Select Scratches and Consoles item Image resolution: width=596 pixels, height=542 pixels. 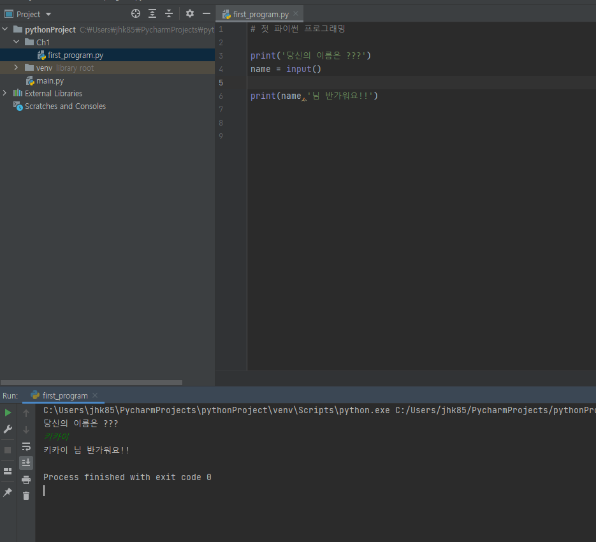pyautogui.click(x=107, y=106)
